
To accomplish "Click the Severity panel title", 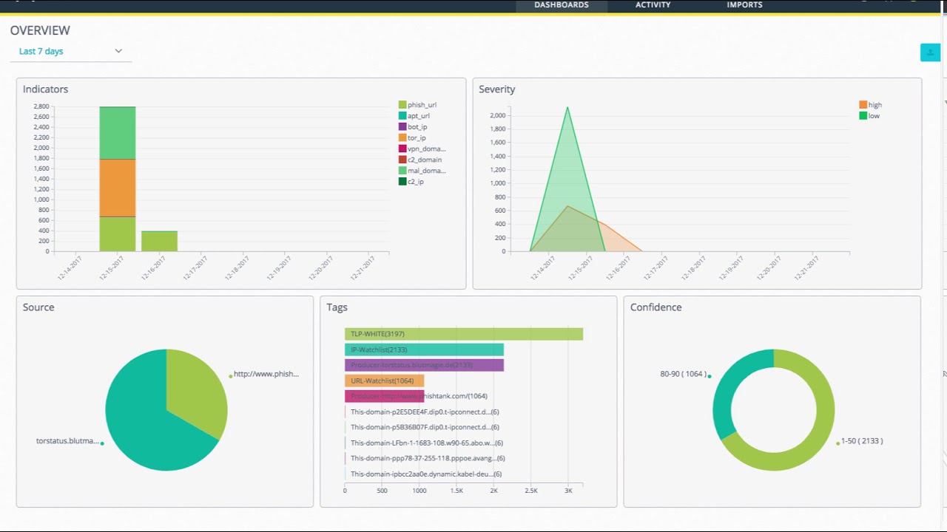I will (x=496, y=89).
